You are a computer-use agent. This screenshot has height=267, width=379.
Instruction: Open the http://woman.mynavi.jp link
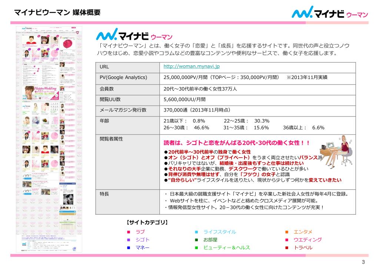tap(192, 66)
